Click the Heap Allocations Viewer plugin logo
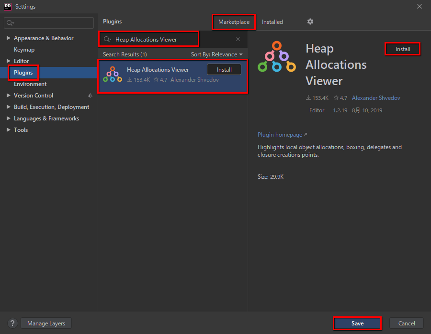 pyautogui.click(x=112, y=74)
